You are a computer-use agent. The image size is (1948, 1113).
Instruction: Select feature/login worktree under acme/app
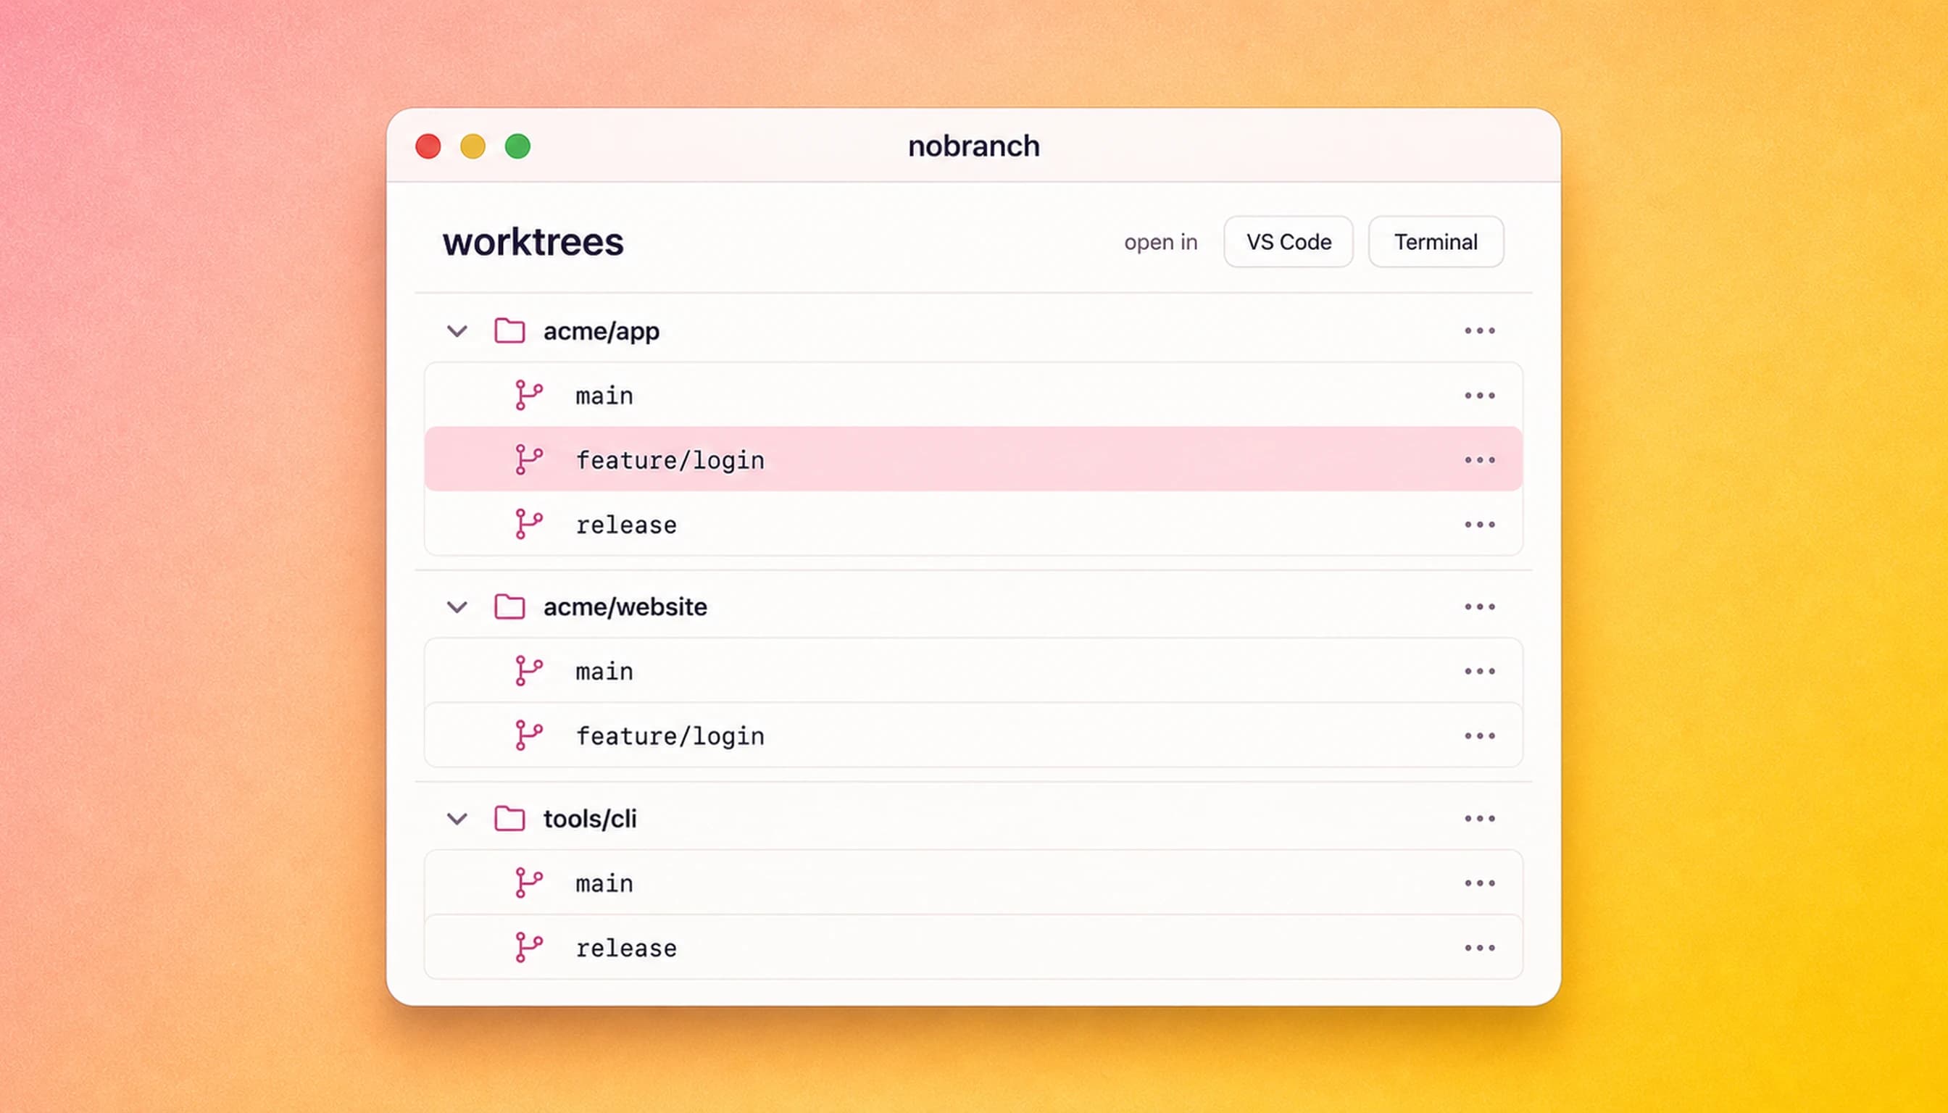coord(973,459)
